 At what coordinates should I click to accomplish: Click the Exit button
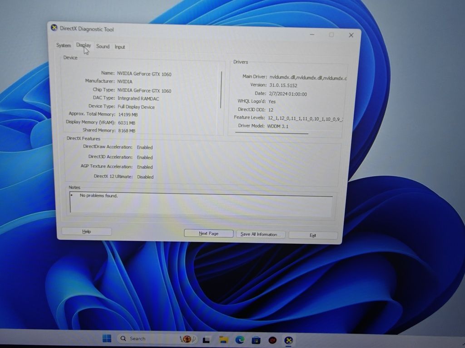coord(313,235)
